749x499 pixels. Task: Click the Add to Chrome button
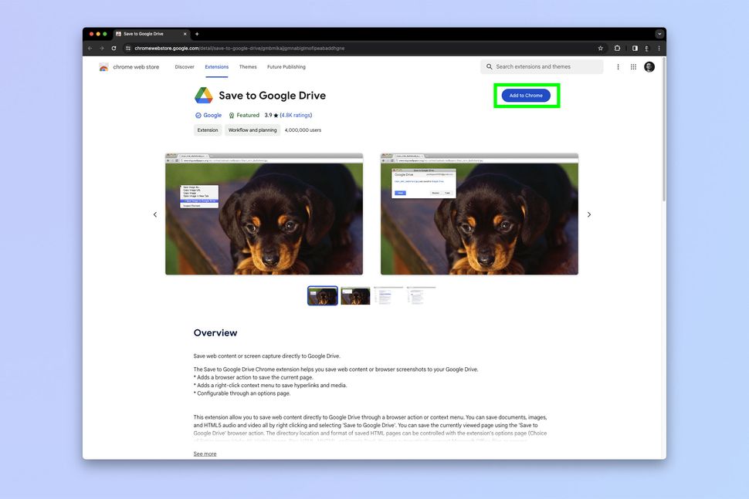coord(527,95)
